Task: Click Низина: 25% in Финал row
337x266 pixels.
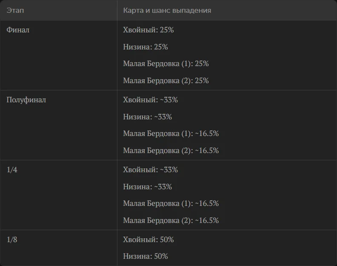Action: [145, 47]
